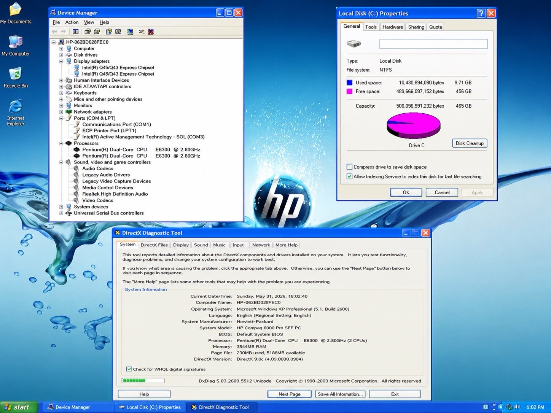Click the first Intel Q45/Q43 Express Chipset display icon
This screenshot has height=413, width=551.
point(76,68)
